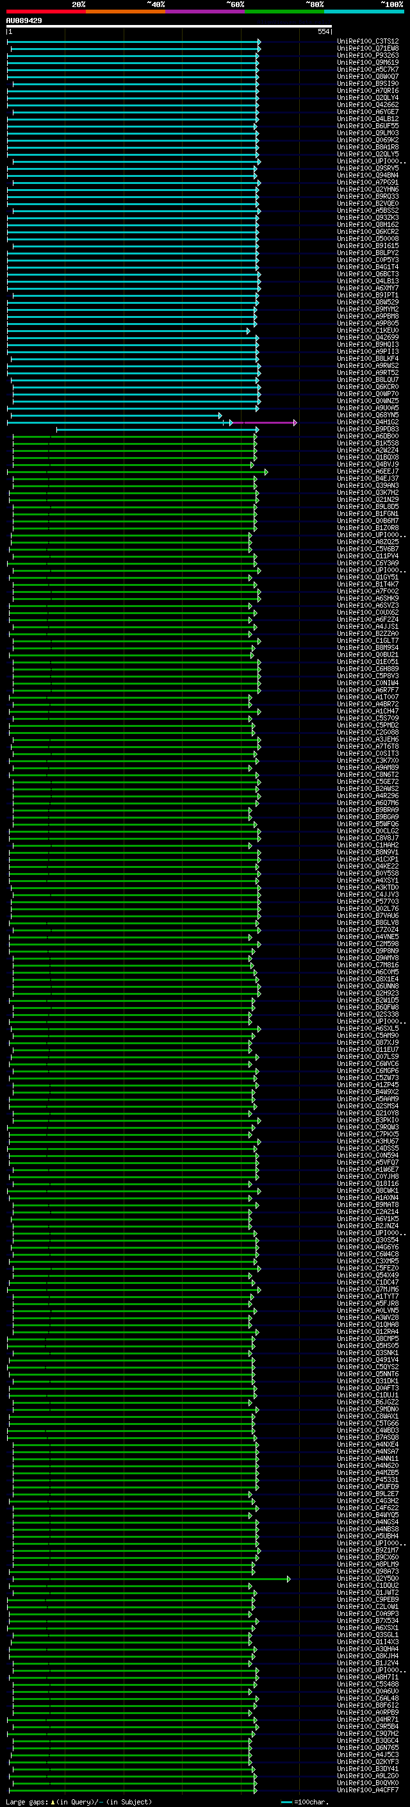This screenshot has width=410, height=1807.
Task: Select hit label UniRef100_Q2KYF3
Action: (368, 1762)
